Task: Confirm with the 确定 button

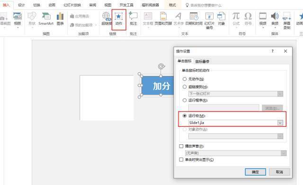Action: click(255, 172)
